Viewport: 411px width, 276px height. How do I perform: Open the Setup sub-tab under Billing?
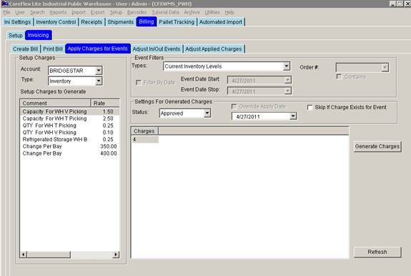pyautogui.click(x=16, y=36)
